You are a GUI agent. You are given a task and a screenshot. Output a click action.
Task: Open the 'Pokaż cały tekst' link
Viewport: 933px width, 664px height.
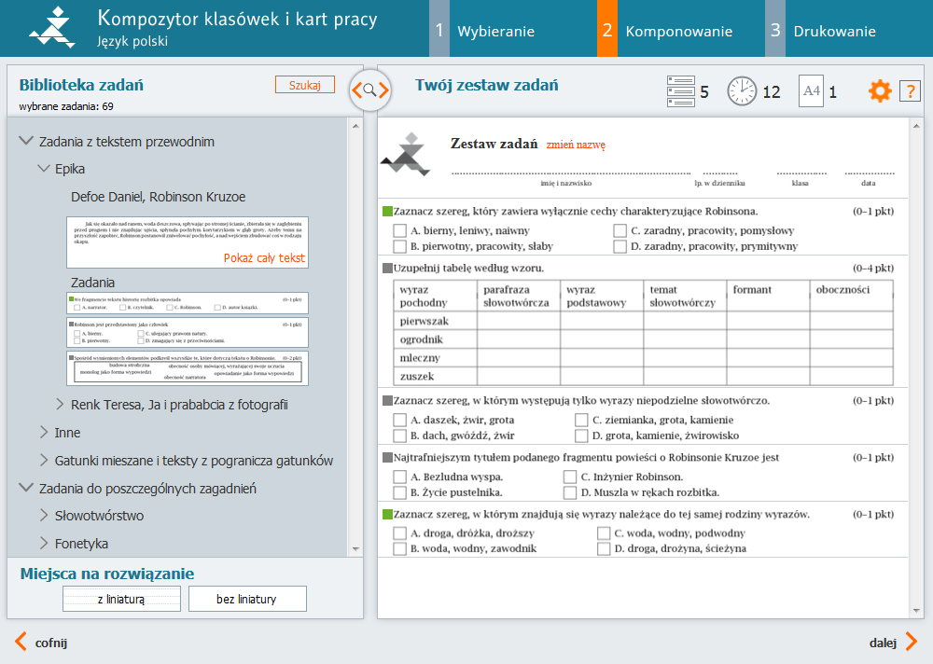tap(264, 257)
